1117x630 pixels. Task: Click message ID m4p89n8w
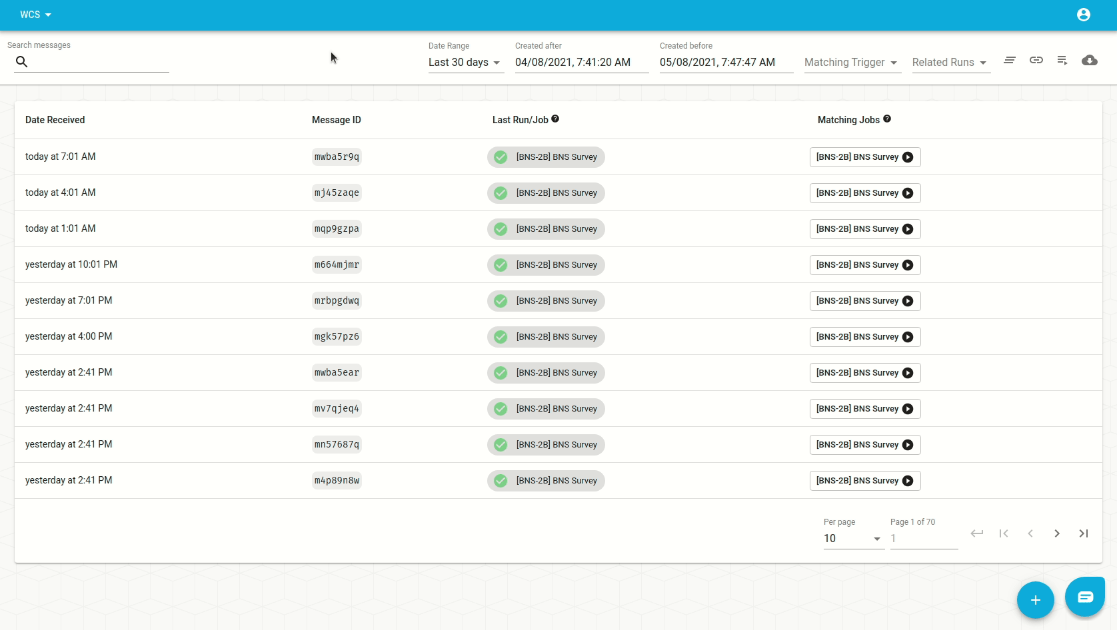click(x=337, y=481)
